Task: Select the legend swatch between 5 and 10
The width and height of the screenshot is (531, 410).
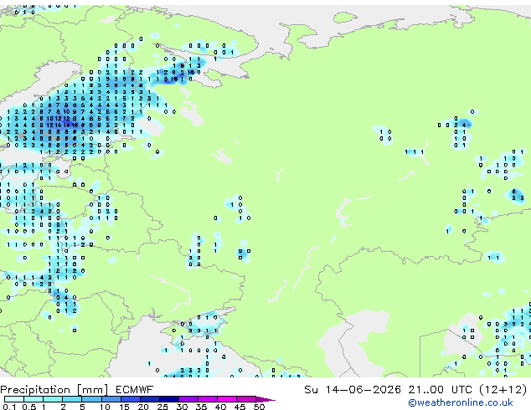Action: click(x=91, y=399)
